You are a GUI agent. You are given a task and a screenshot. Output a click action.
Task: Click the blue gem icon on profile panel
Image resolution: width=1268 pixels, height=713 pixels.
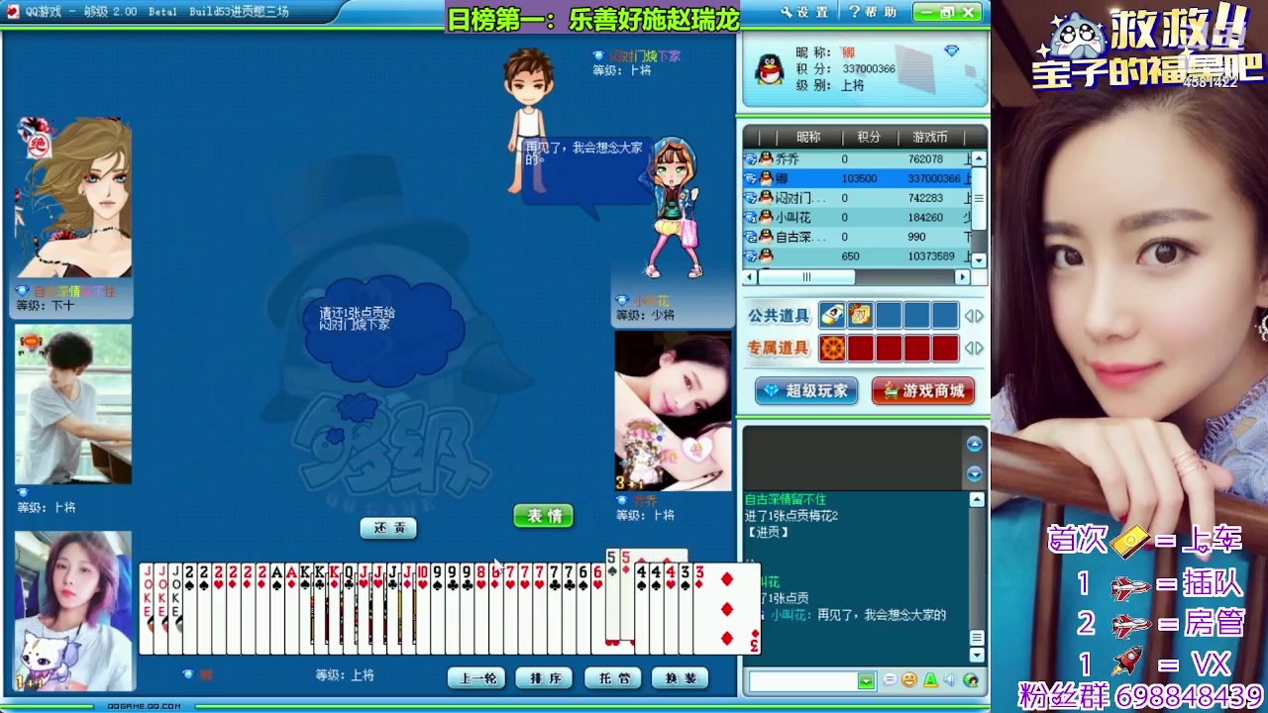(951, 50)
